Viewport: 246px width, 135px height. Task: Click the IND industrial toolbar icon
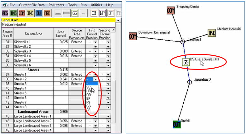tap(30, 13)
